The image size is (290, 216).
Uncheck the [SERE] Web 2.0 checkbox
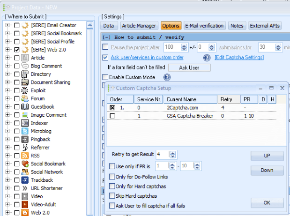tap(17, 50)
